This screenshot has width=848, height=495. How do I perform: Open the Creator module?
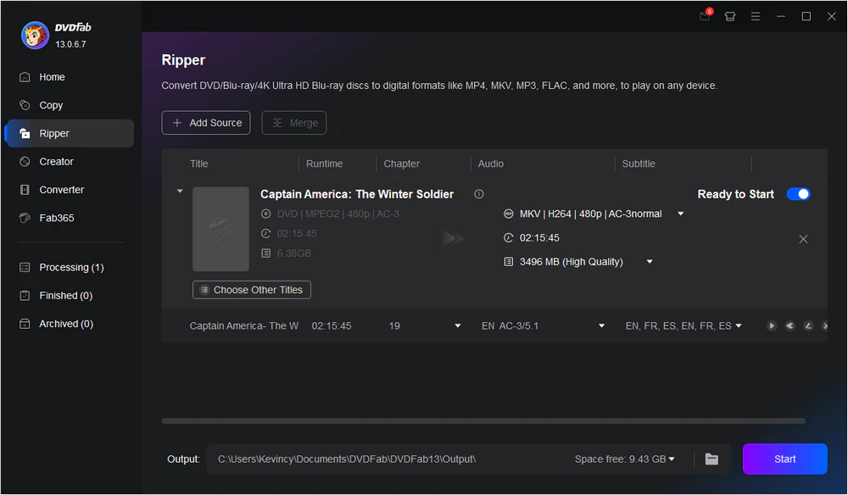[70, 162]
